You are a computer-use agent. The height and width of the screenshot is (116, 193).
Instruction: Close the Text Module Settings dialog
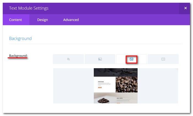click(185, 8)
